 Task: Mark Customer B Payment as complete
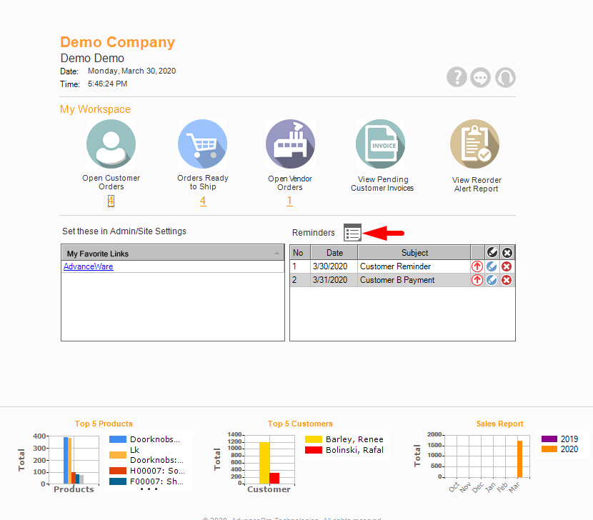[492, 280]
